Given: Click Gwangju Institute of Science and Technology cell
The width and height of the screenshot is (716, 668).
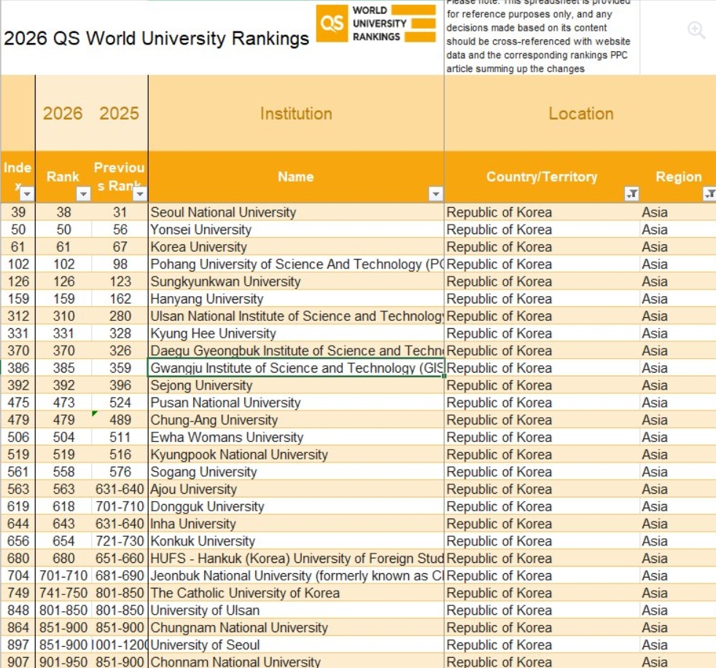Looking at the screenshot, I should (x=296, y=368).
